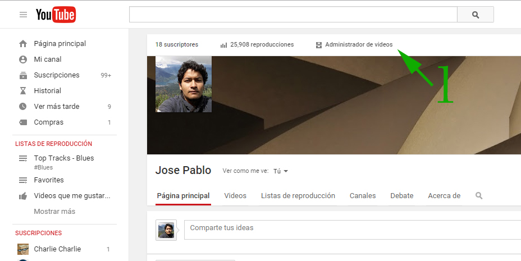Open the Ver como me ve dropdown
Viewport: 521px width, 261px height.
pyautogui.click(x=281, y=171)
